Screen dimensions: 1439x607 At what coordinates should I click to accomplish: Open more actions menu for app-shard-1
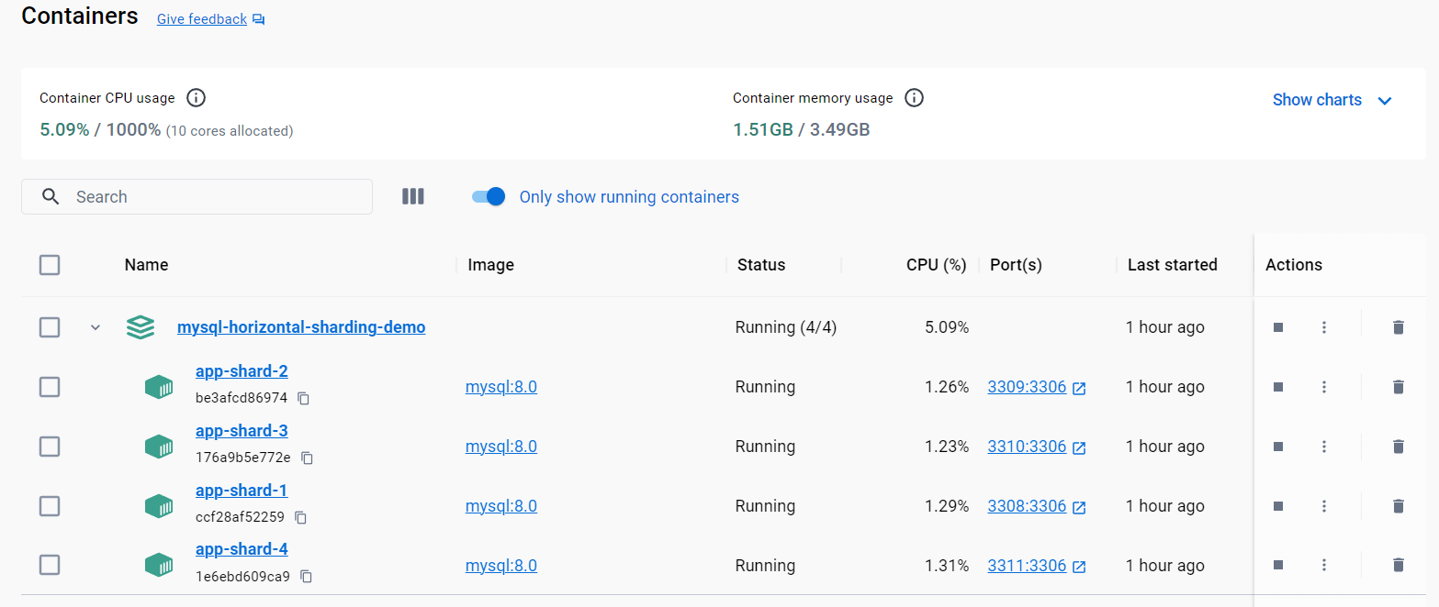point(1323,506)
